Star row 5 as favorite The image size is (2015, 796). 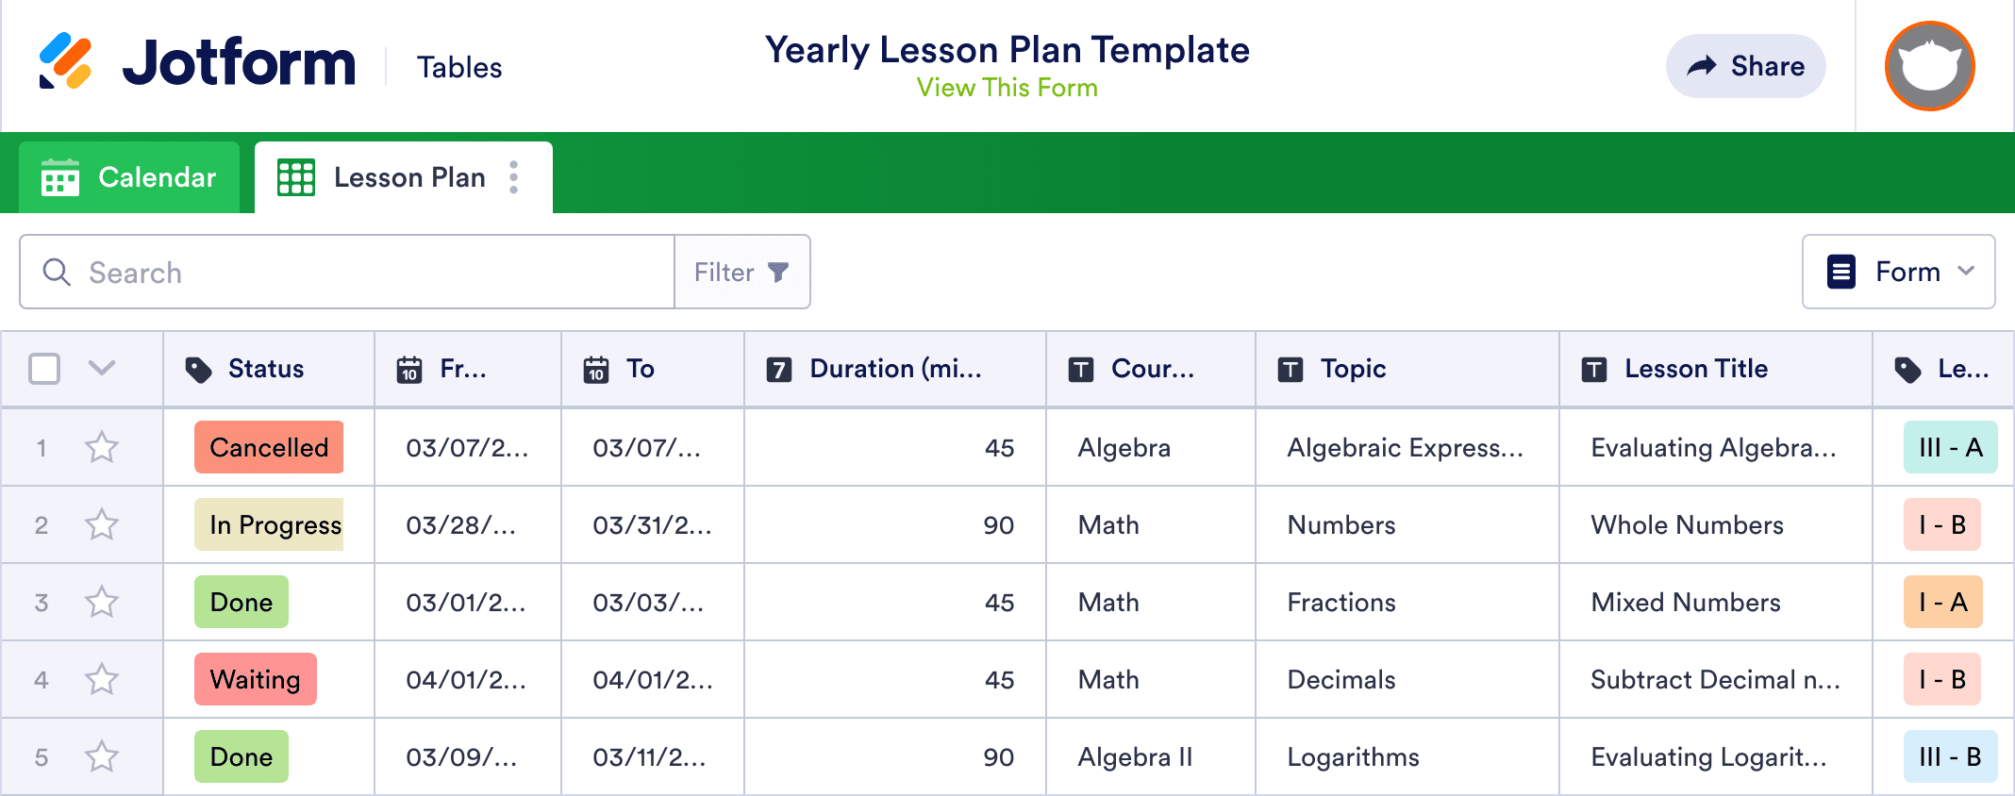coord(102,756)
